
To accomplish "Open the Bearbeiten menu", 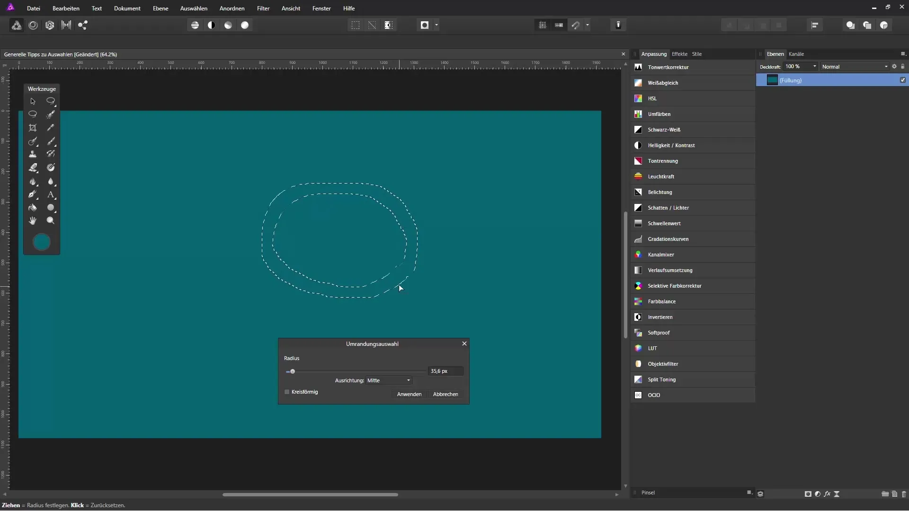I will [x=66, y=9].
